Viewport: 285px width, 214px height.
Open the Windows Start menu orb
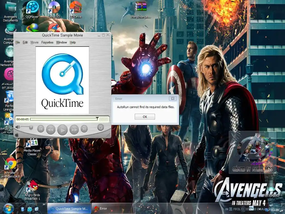8,208
